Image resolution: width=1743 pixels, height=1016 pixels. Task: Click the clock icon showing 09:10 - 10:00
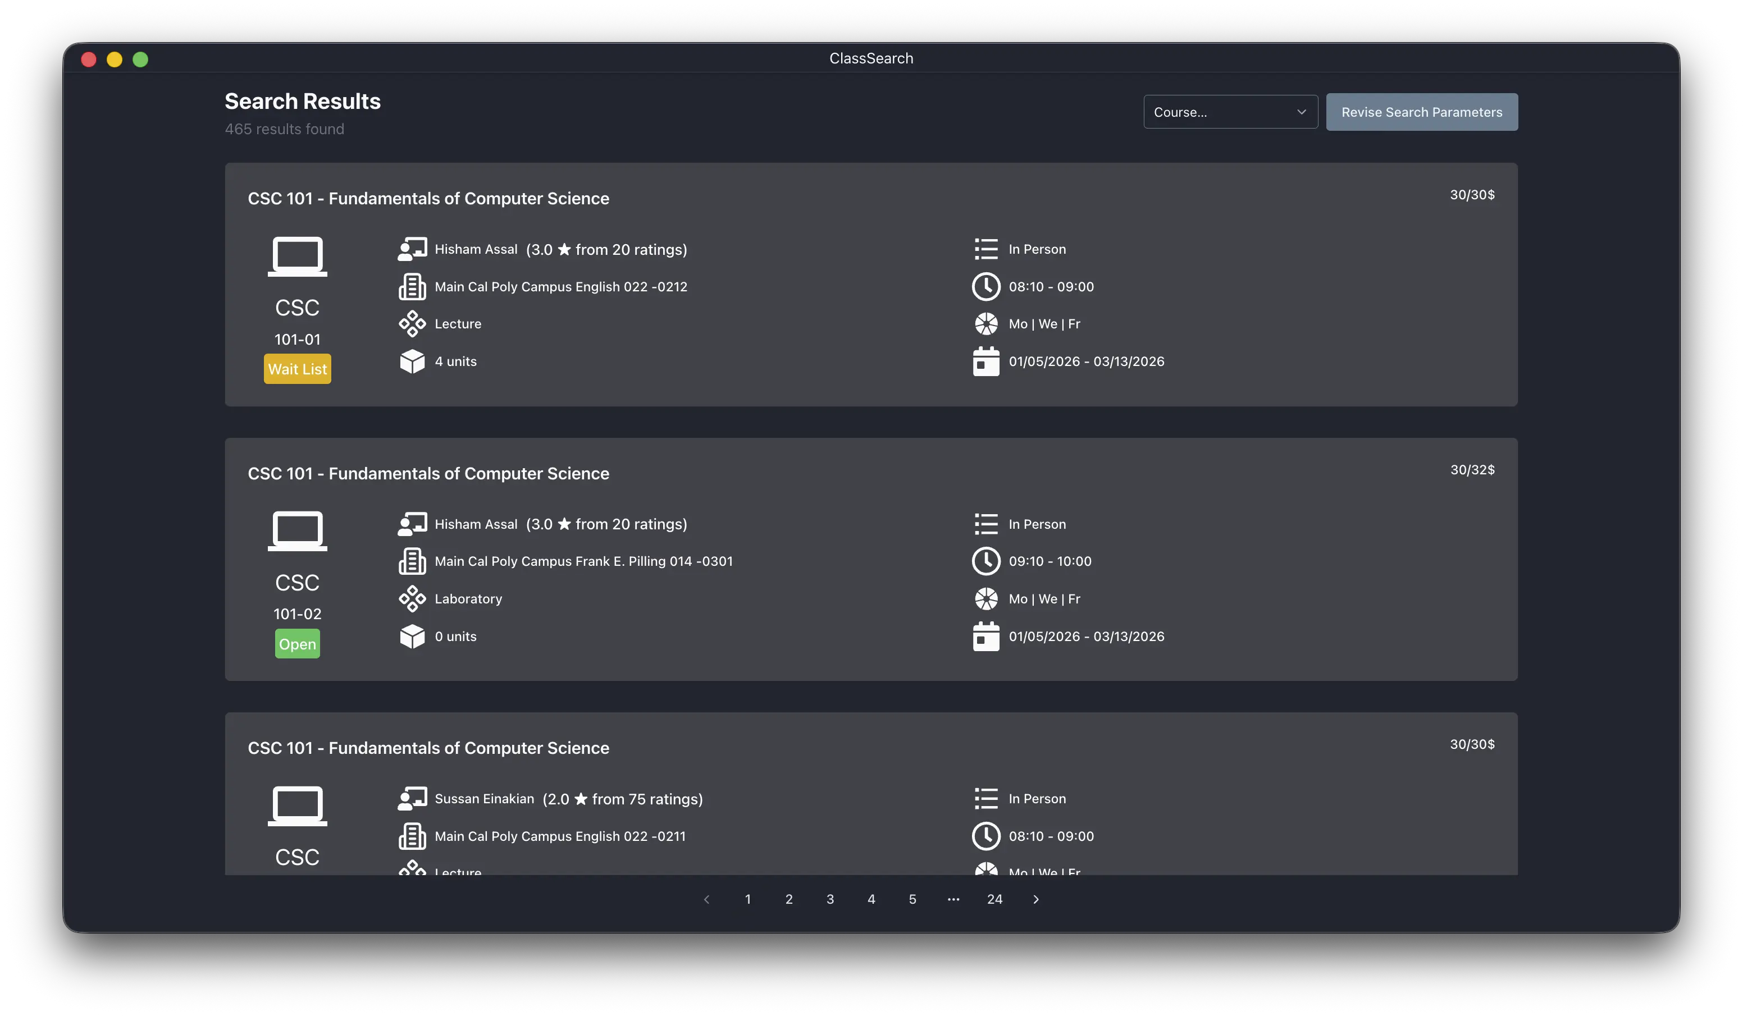(986, 561)
